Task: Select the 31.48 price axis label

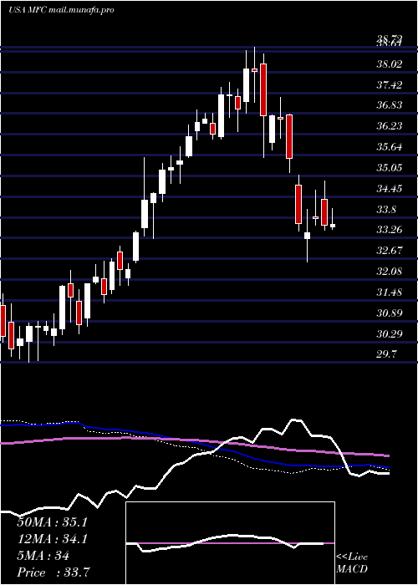Action: [390, 292]
